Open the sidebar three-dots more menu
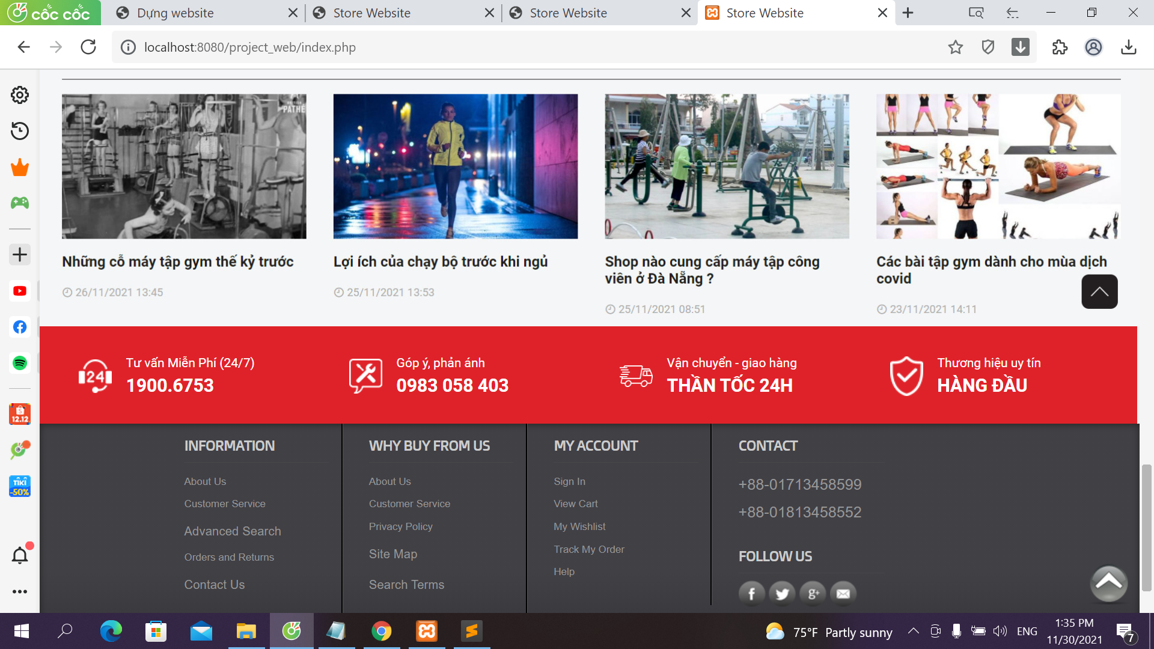 (20, 591)
